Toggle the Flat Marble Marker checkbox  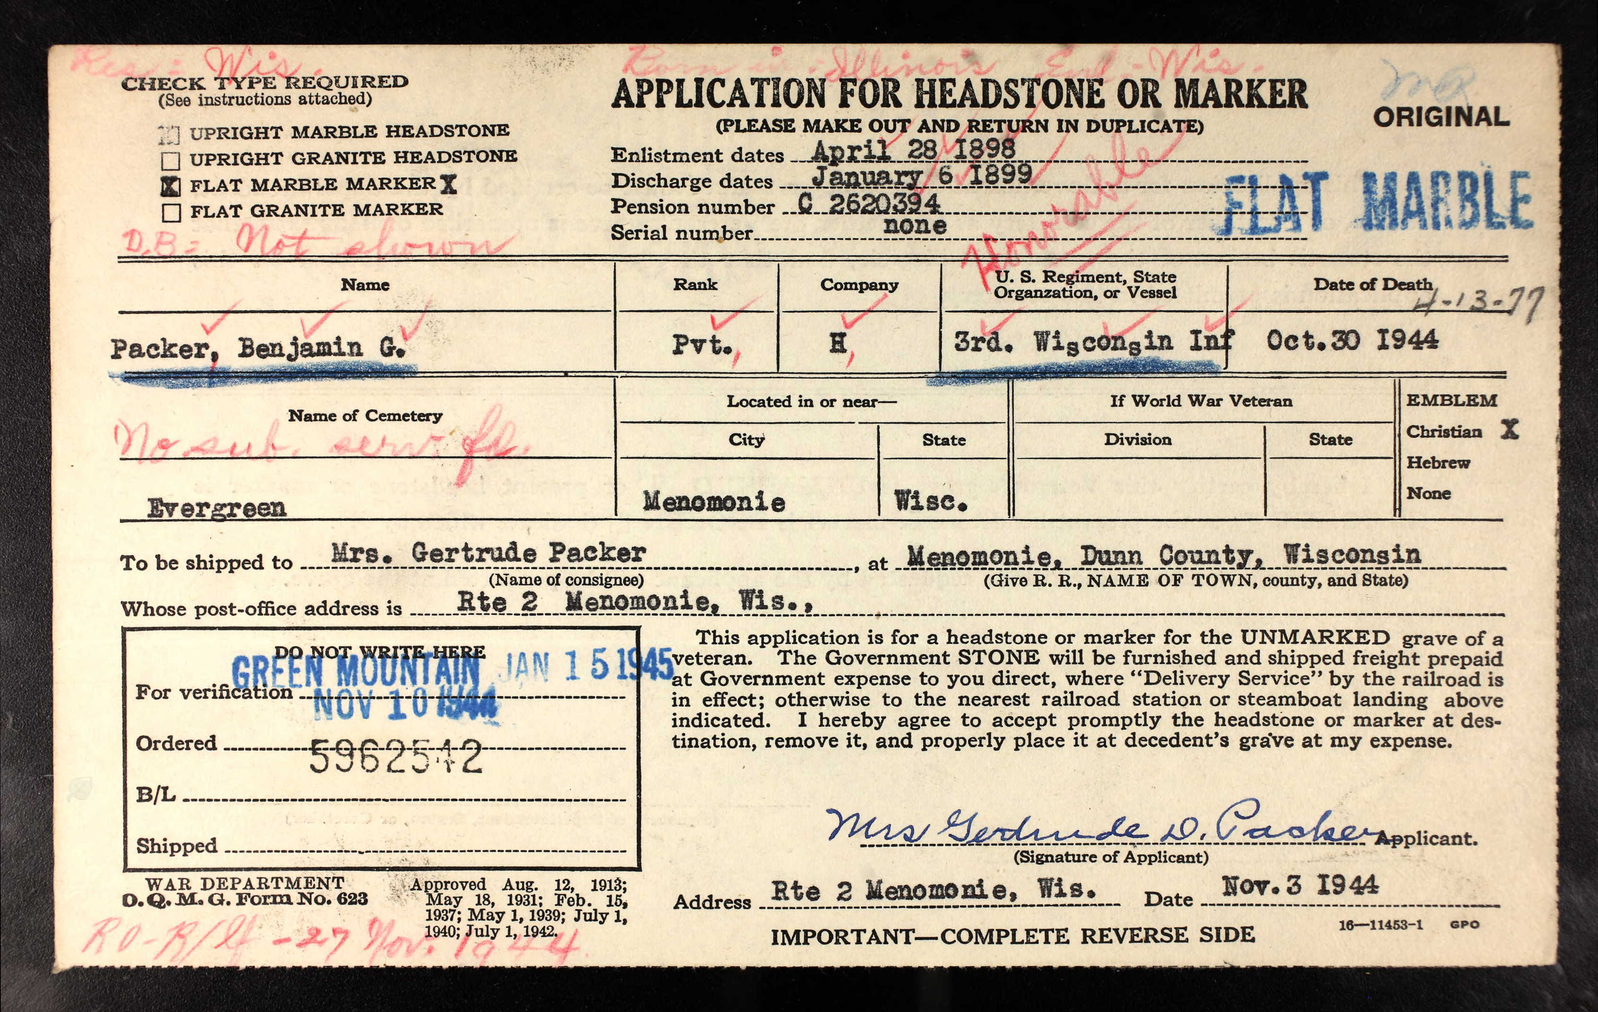[170, 187]
